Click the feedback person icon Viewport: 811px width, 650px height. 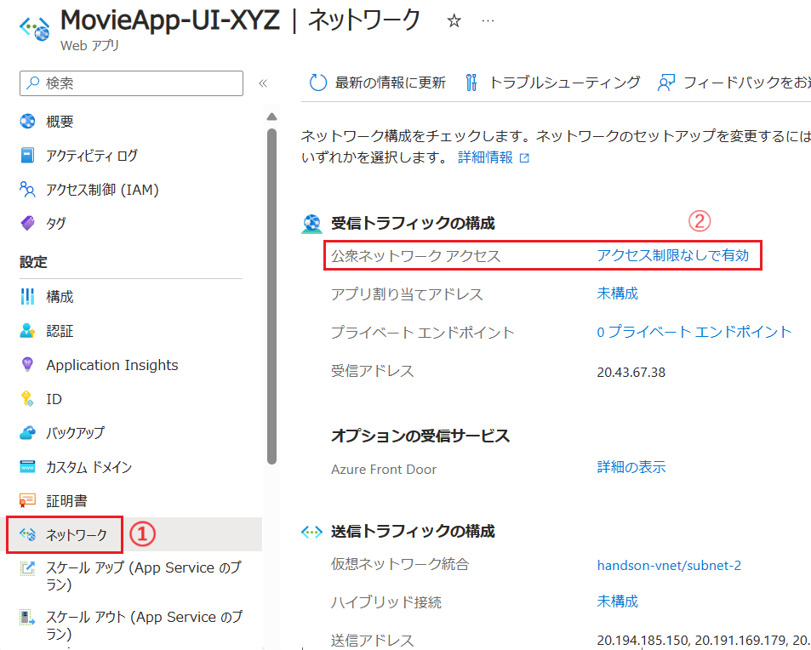tap(666, 83)
